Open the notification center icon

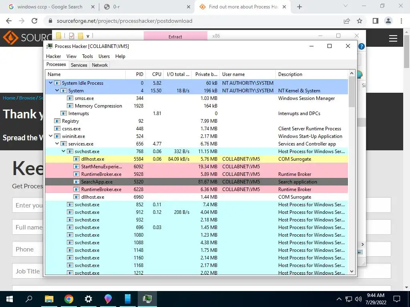tap(397, 299)
